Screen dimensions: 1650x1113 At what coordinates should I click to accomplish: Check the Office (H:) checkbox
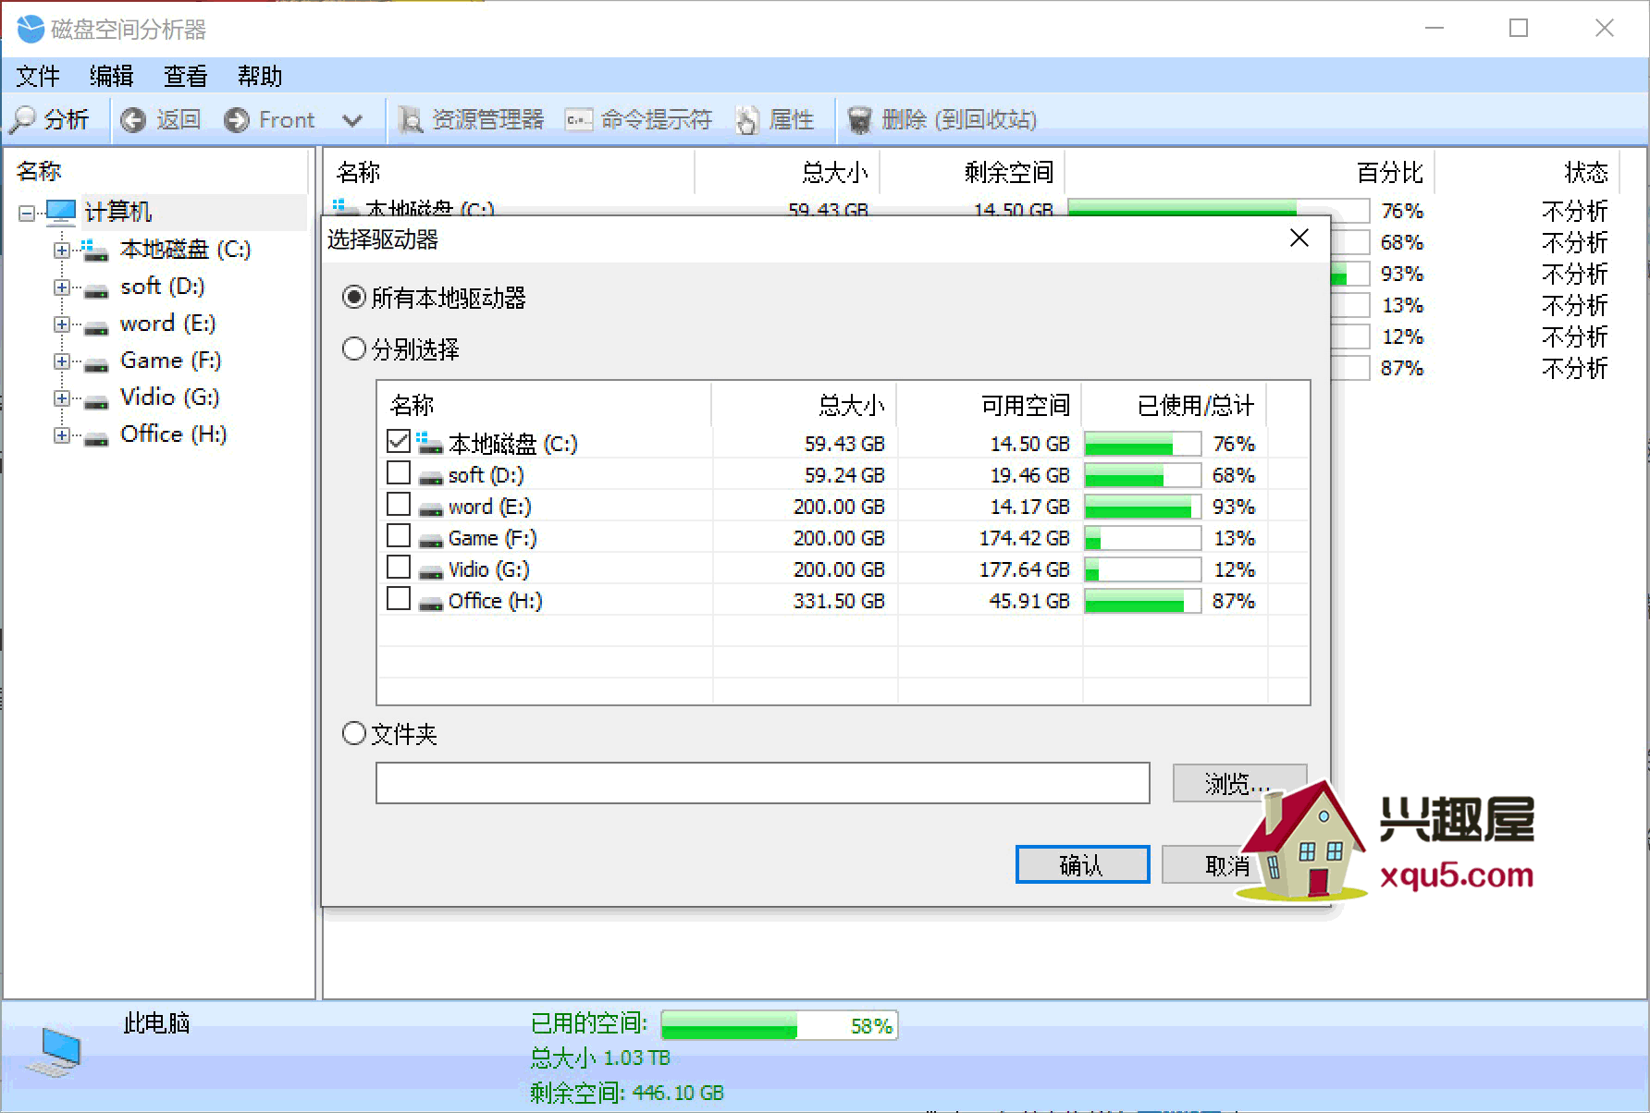click(399, 599)
